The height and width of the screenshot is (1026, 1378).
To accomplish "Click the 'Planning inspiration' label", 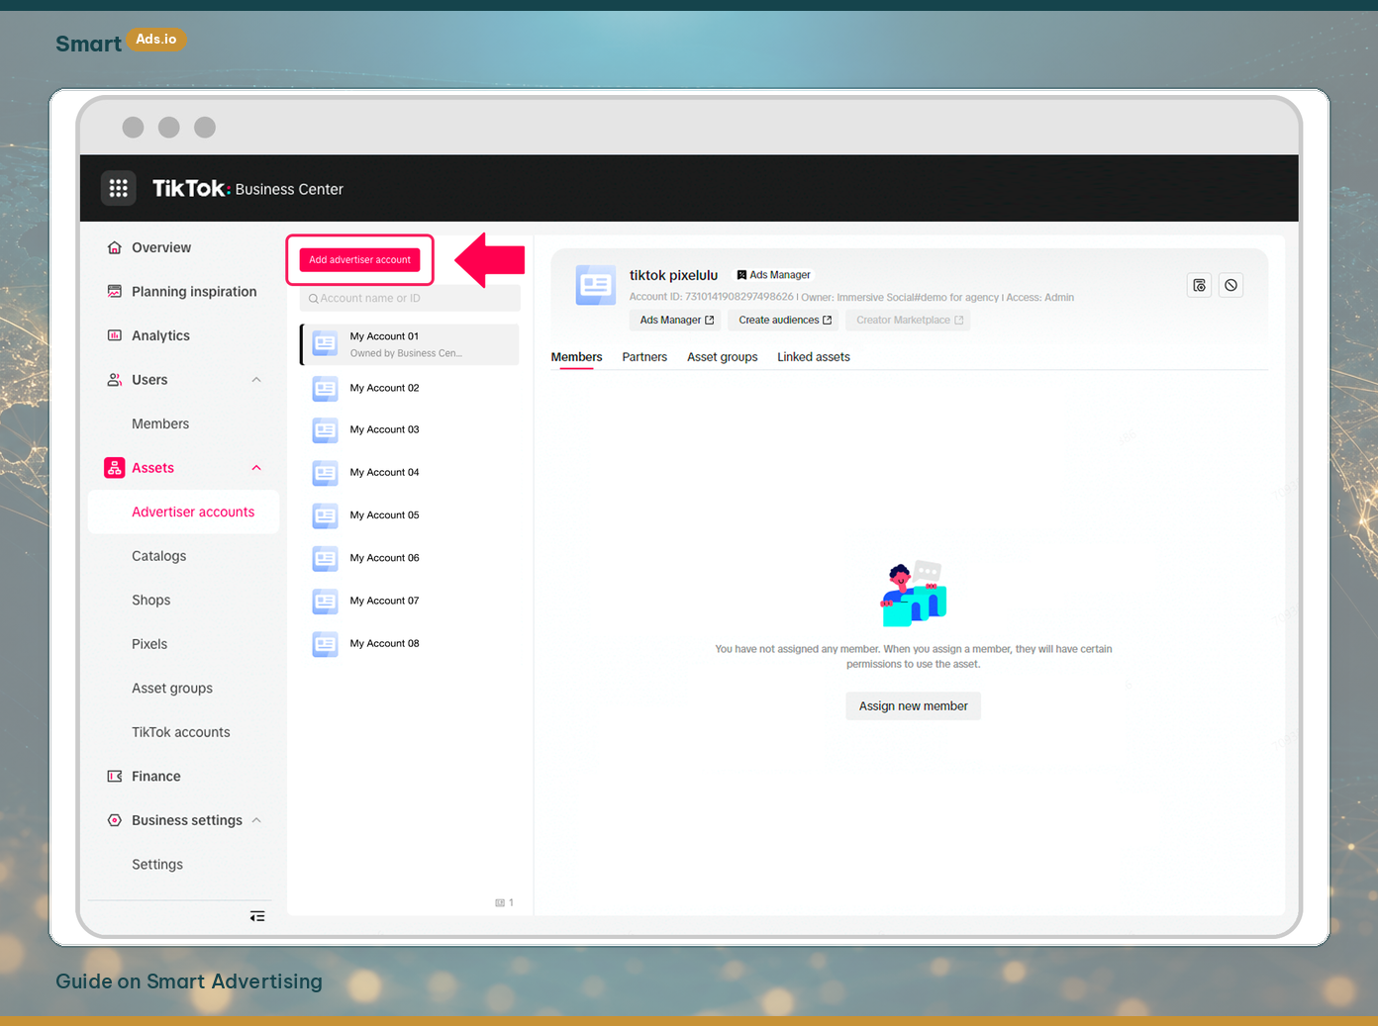I will click(x=194, y=292).
